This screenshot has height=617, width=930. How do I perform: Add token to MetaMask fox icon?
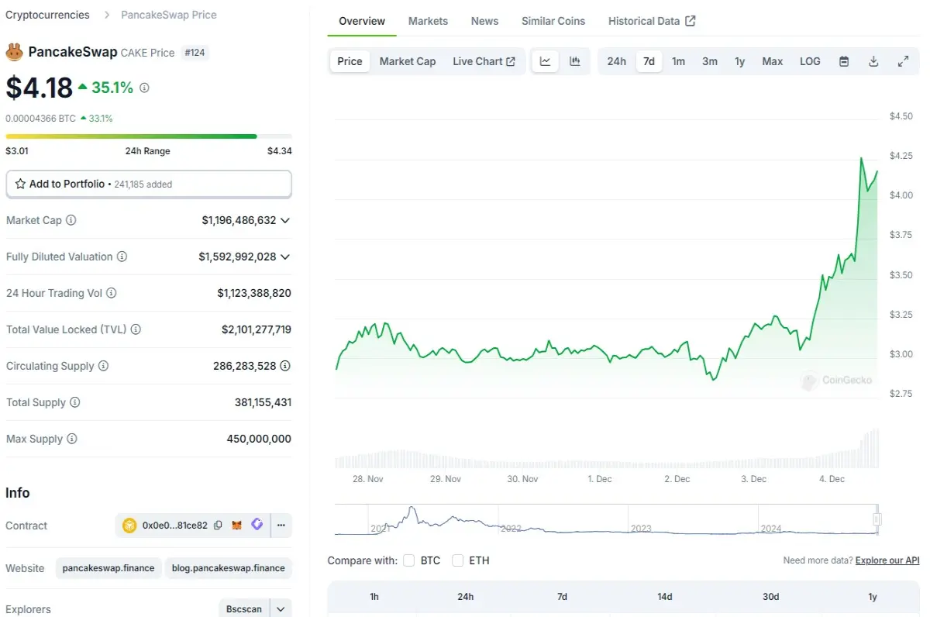(x=237, y=525)
